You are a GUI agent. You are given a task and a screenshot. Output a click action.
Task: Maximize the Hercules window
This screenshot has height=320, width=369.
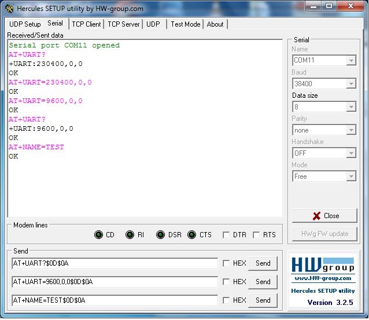[x=329, y=6]
